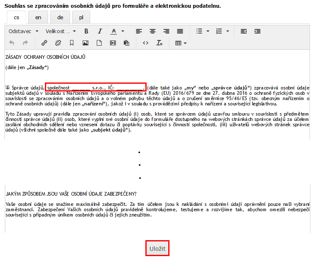The width and height of the screenshot is (312, 261).
Task: Open the table insert dropdown
Action: pyautogui.click(x=181, y=43)
